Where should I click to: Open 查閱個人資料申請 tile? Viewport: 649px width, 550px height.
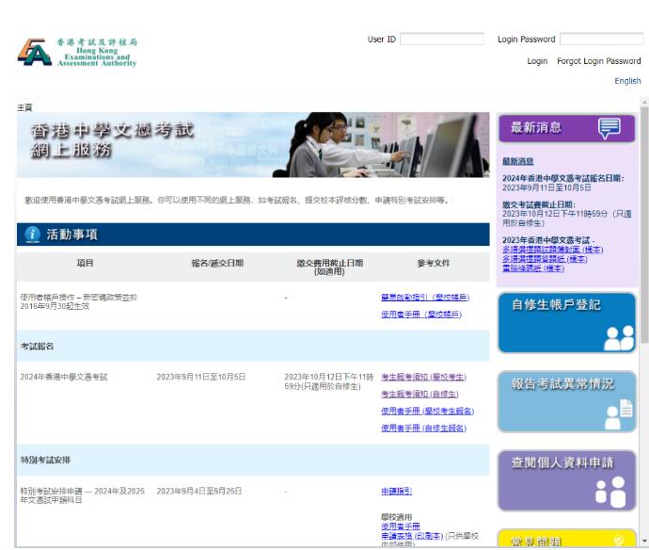point(566,481)
